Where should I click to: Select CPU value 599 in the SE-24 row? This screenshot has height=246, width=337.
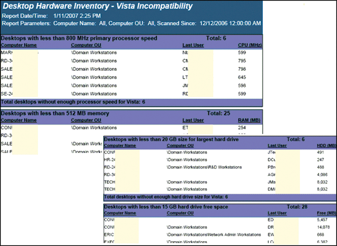(x=242, y=94)
